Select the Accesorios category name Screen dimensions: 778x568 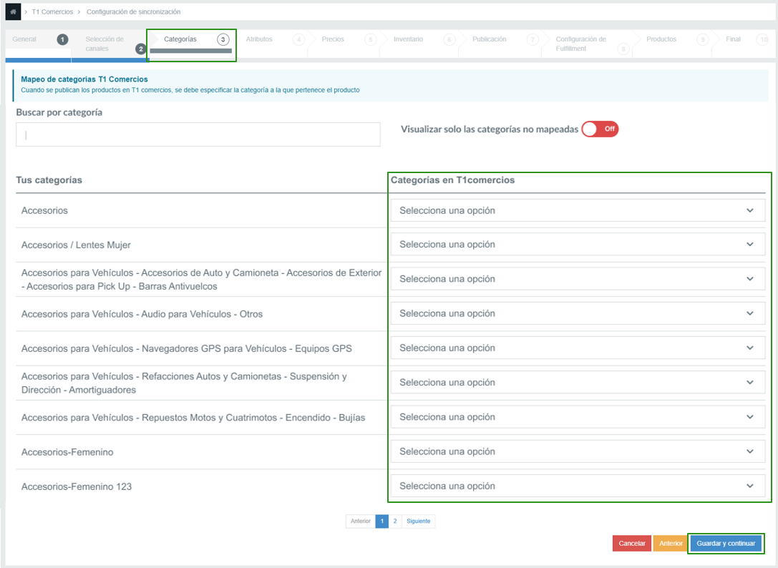tap(44, 210)
